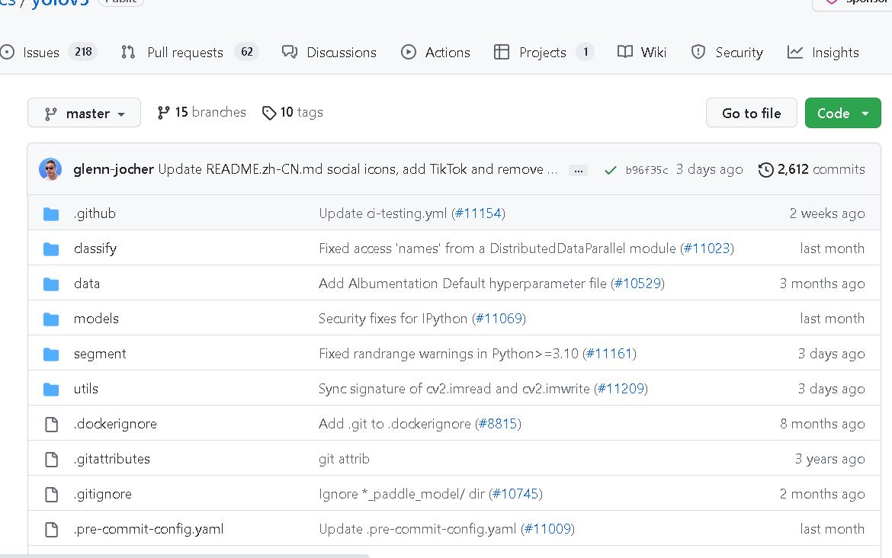Open commit hash b96f35c

647,169
